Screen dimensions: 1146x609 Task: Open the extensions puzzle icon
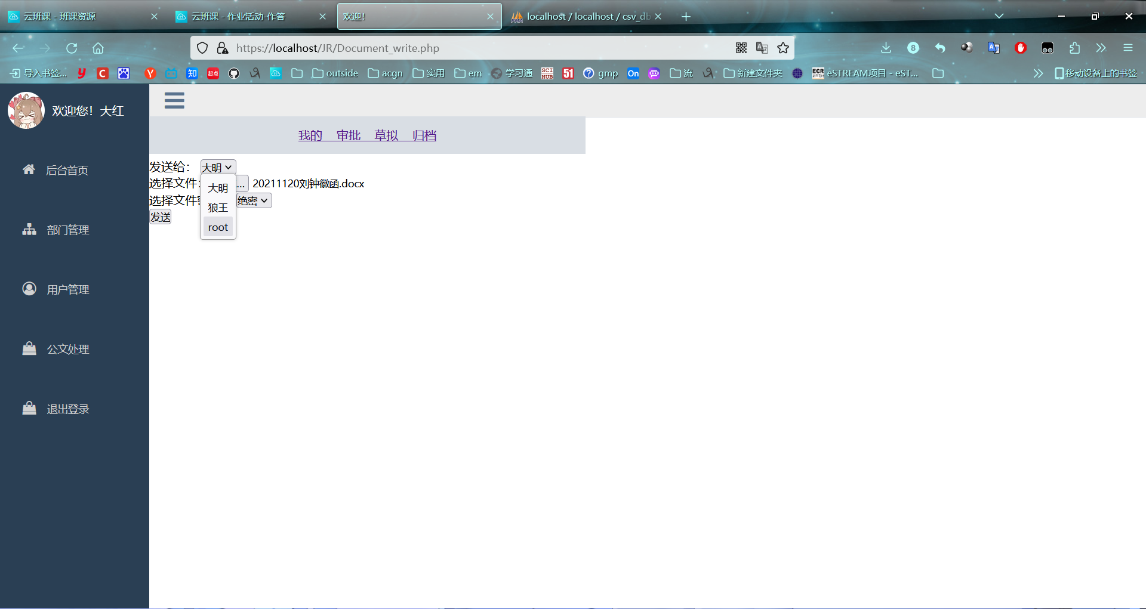coord(1074,48)
